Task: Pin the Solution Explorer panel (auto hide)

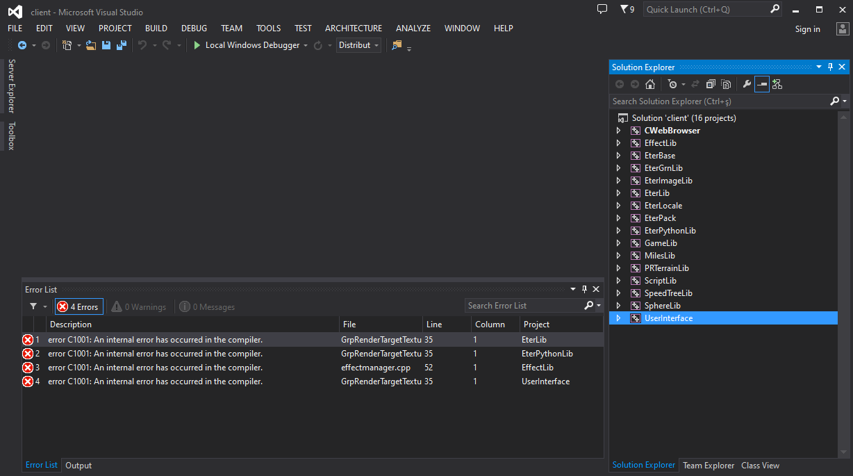Action: 830,67
